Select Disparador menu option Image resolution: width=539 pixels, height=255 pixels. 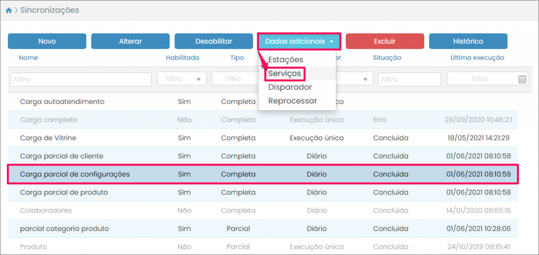(x=290, y=87)
